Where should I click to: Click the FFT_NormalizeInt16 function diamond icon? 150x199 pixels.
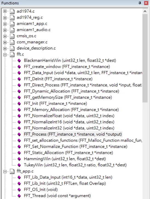pyautogui.click(x=19, y=122)
